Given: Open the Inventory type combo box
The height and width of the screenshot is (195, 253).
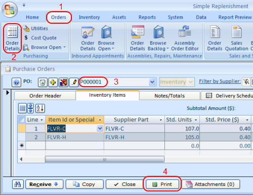Looking at the screenshot, I should (x=177, y=82).
